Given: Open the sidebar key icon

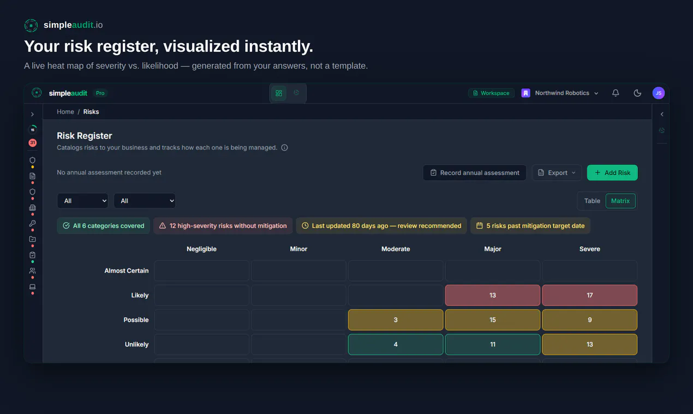Looking at the screenshot, I should (x=32, y=223).
